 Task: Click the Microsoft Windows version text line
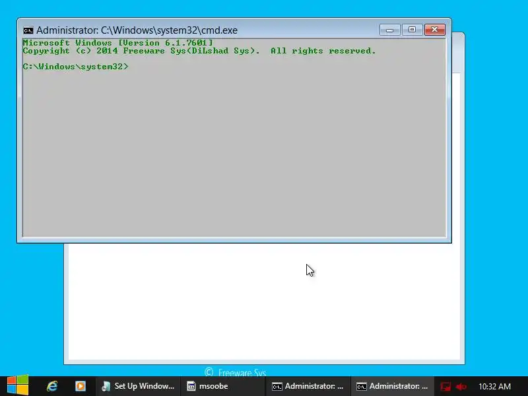(118, 43)
